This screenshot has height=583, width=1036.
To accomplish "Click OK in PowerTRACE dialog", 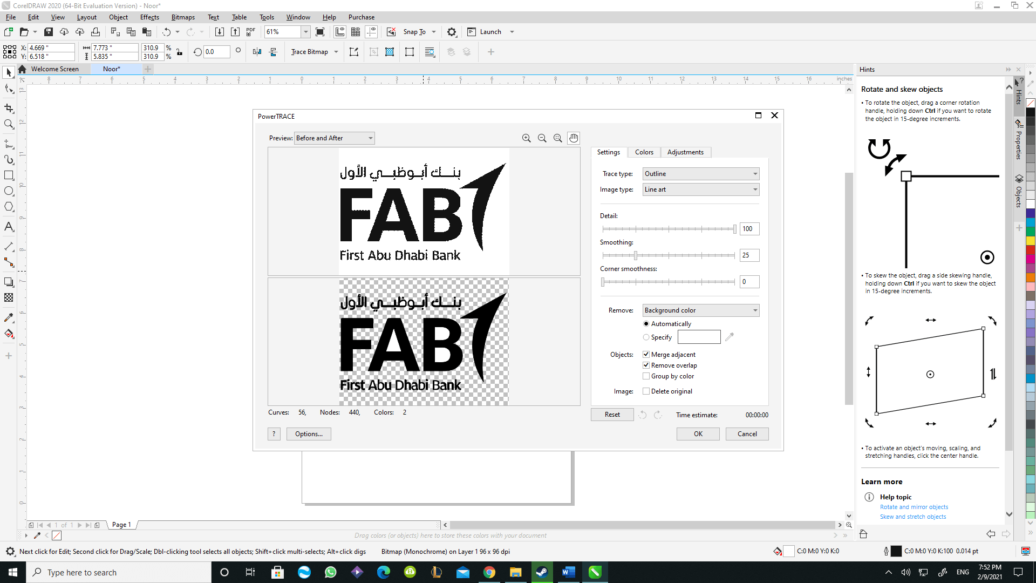I will (x=698, y=434).
